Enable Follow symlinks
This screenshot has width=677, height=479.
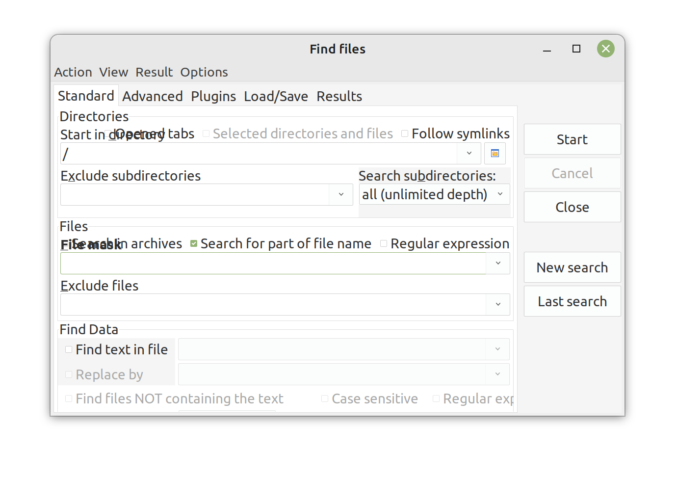click(405, 133)
